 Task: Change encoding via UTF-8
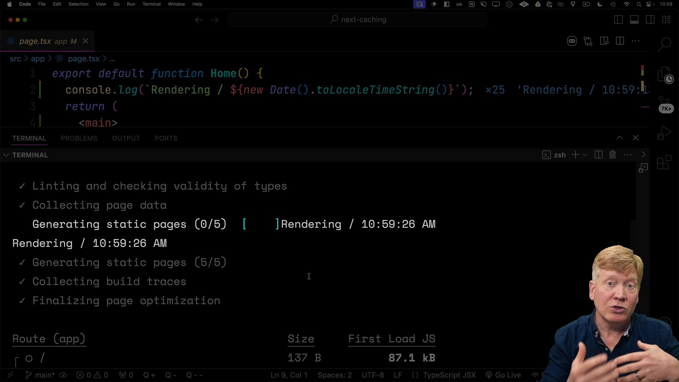373,375
